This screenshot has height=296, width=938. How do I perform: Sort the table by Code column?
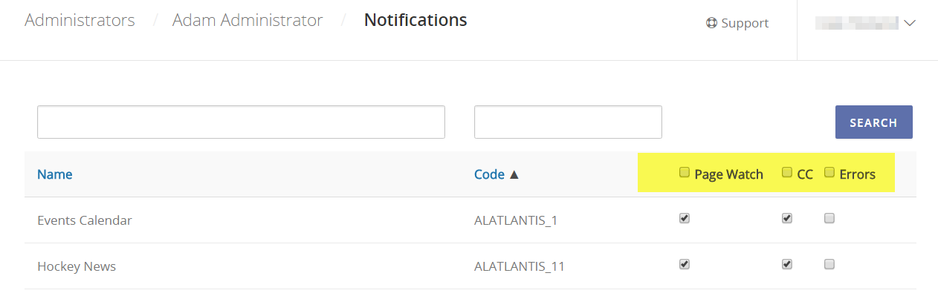click(x=489, y=174)
